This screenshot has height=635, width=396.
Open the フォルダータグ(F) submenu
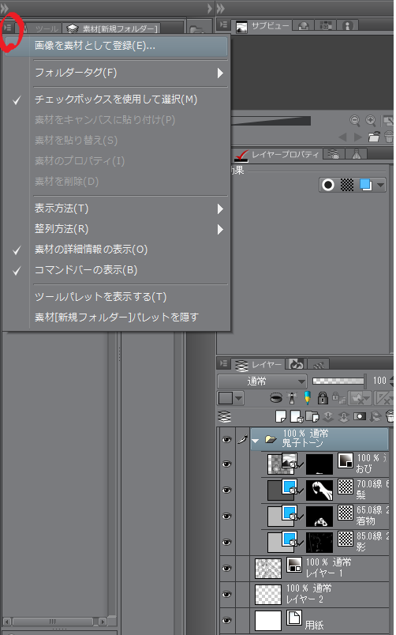coord(117,73)
